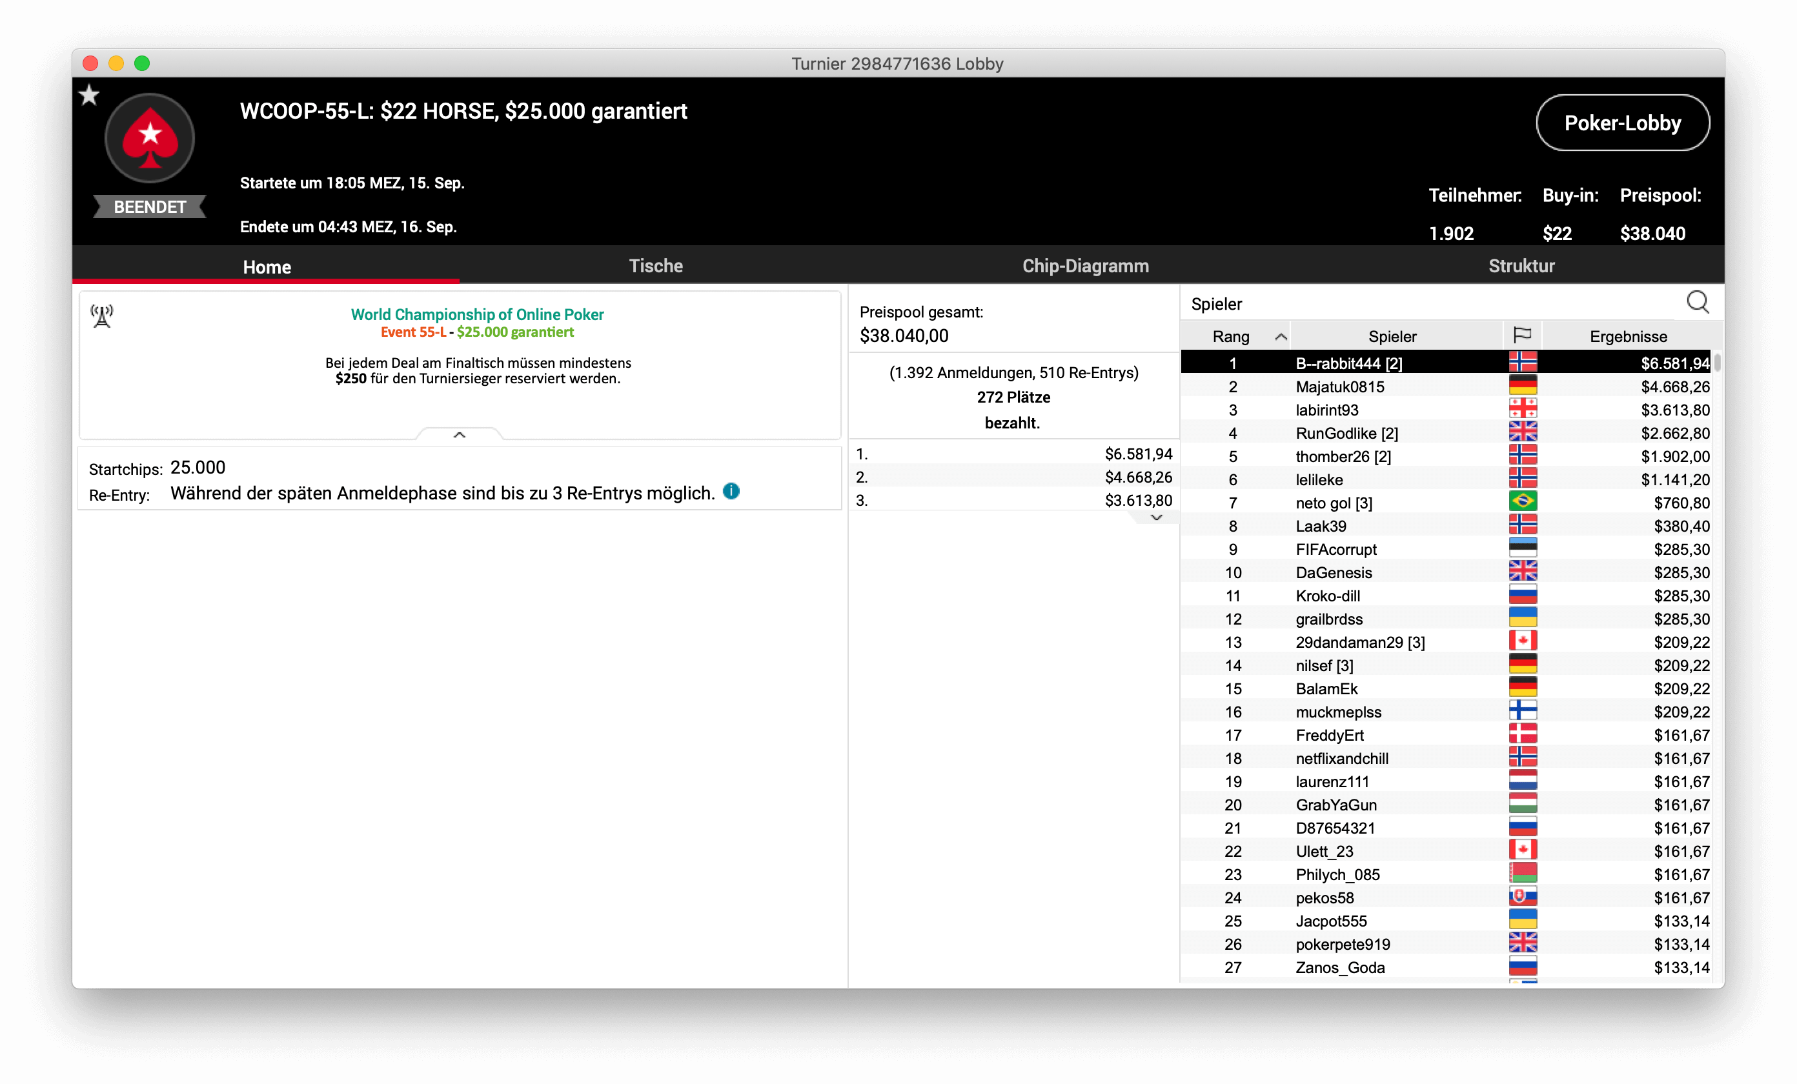1797x1084 pixels.
Task: Click the Re-Entry info icon
Action: point(731,491)
